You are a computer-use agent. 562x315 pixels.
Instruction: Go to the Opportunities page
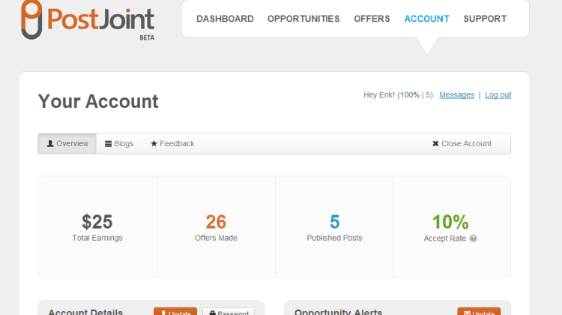coord(303,19)
